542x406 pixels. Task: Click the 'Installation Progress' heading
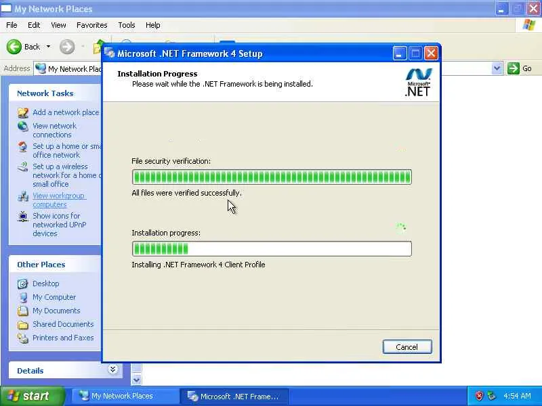(x=157, y=74)
